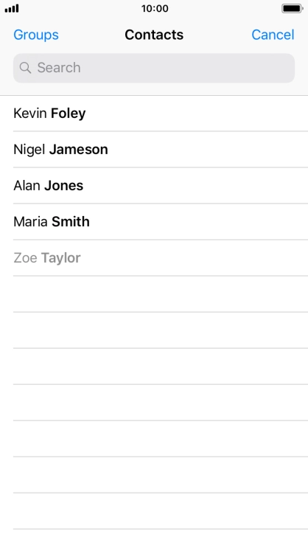Tap the greyed-out Zoe Taylor entry
308x548 pixels.
(x=154, y=258)
